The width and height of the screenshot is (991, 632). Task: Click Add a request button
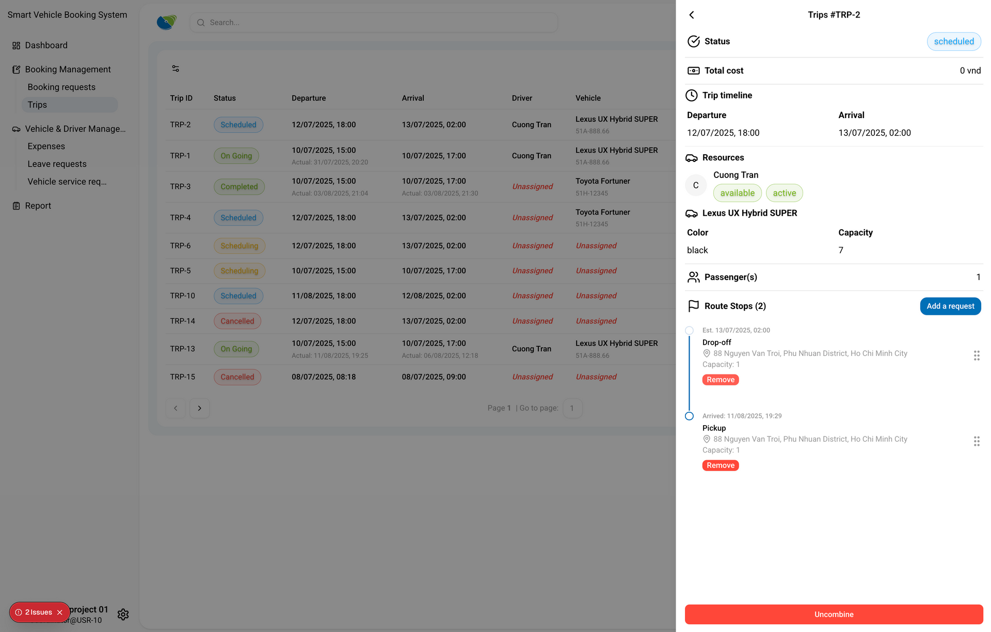coord(950,306)
